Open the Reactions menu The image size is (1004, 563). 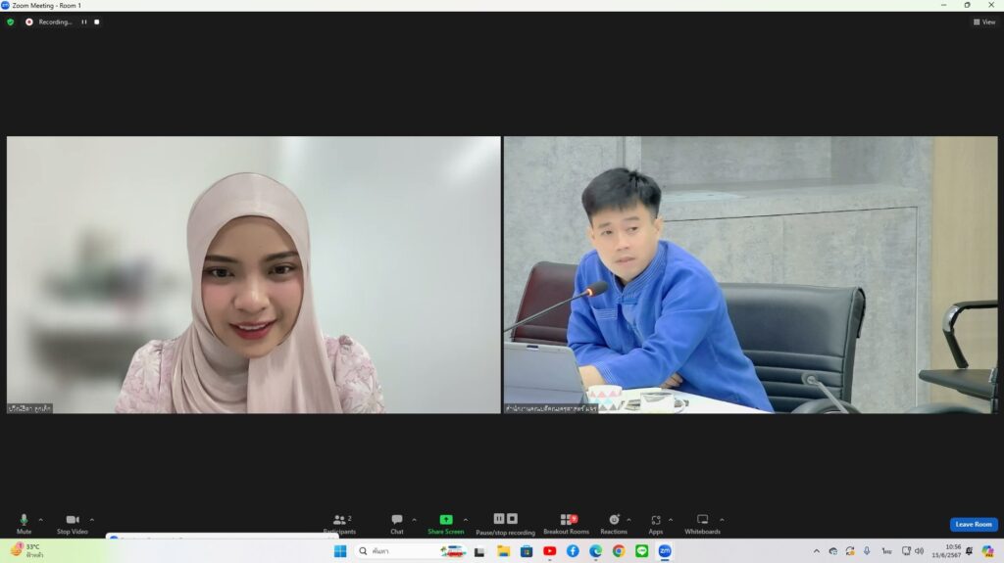[x=614, y=524]
